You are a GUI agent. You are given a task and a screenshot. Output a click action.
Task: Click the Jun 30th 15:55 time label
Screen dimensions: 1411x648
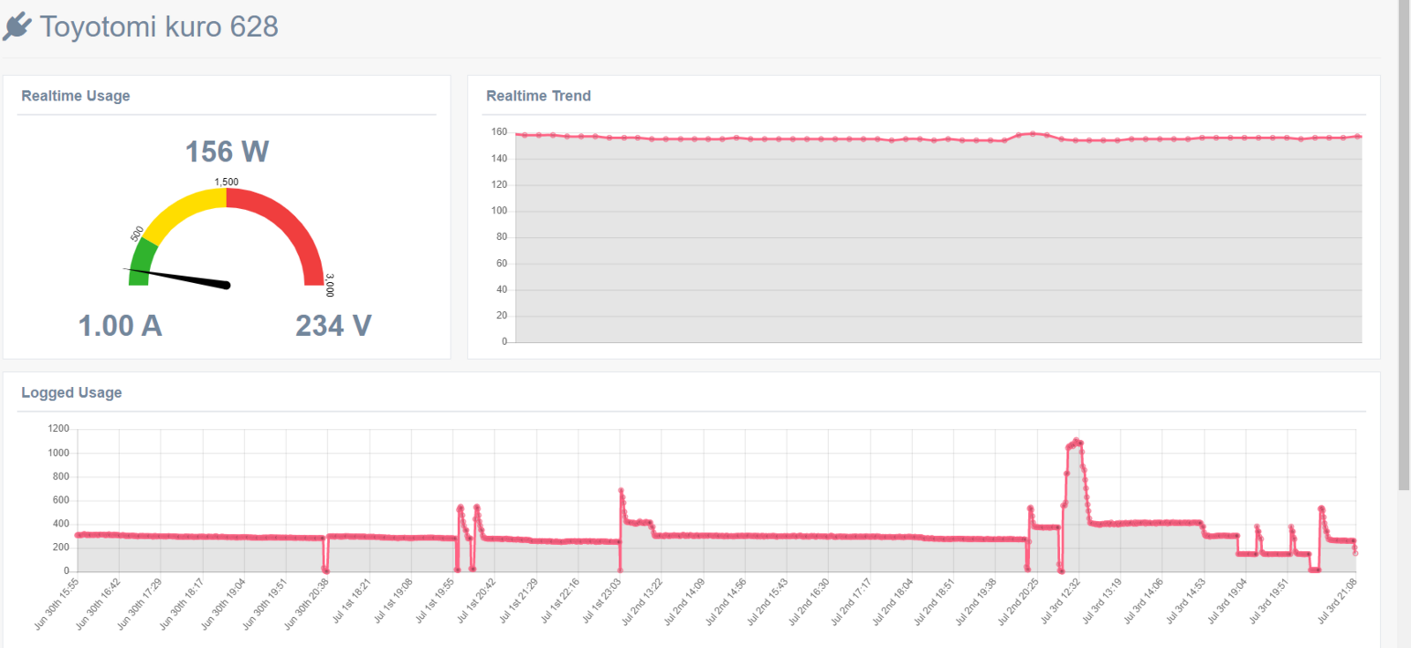[x=56, y=604]
